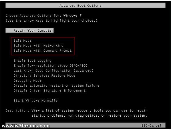Choose Start Windows Normally

pos(35,101)
